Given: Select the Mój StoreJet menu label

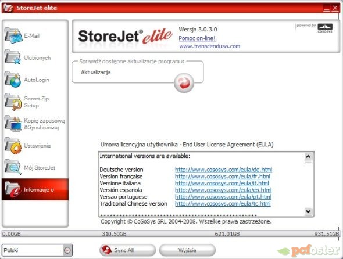Looking at the screenshot, I should click(x=40, y=168).
